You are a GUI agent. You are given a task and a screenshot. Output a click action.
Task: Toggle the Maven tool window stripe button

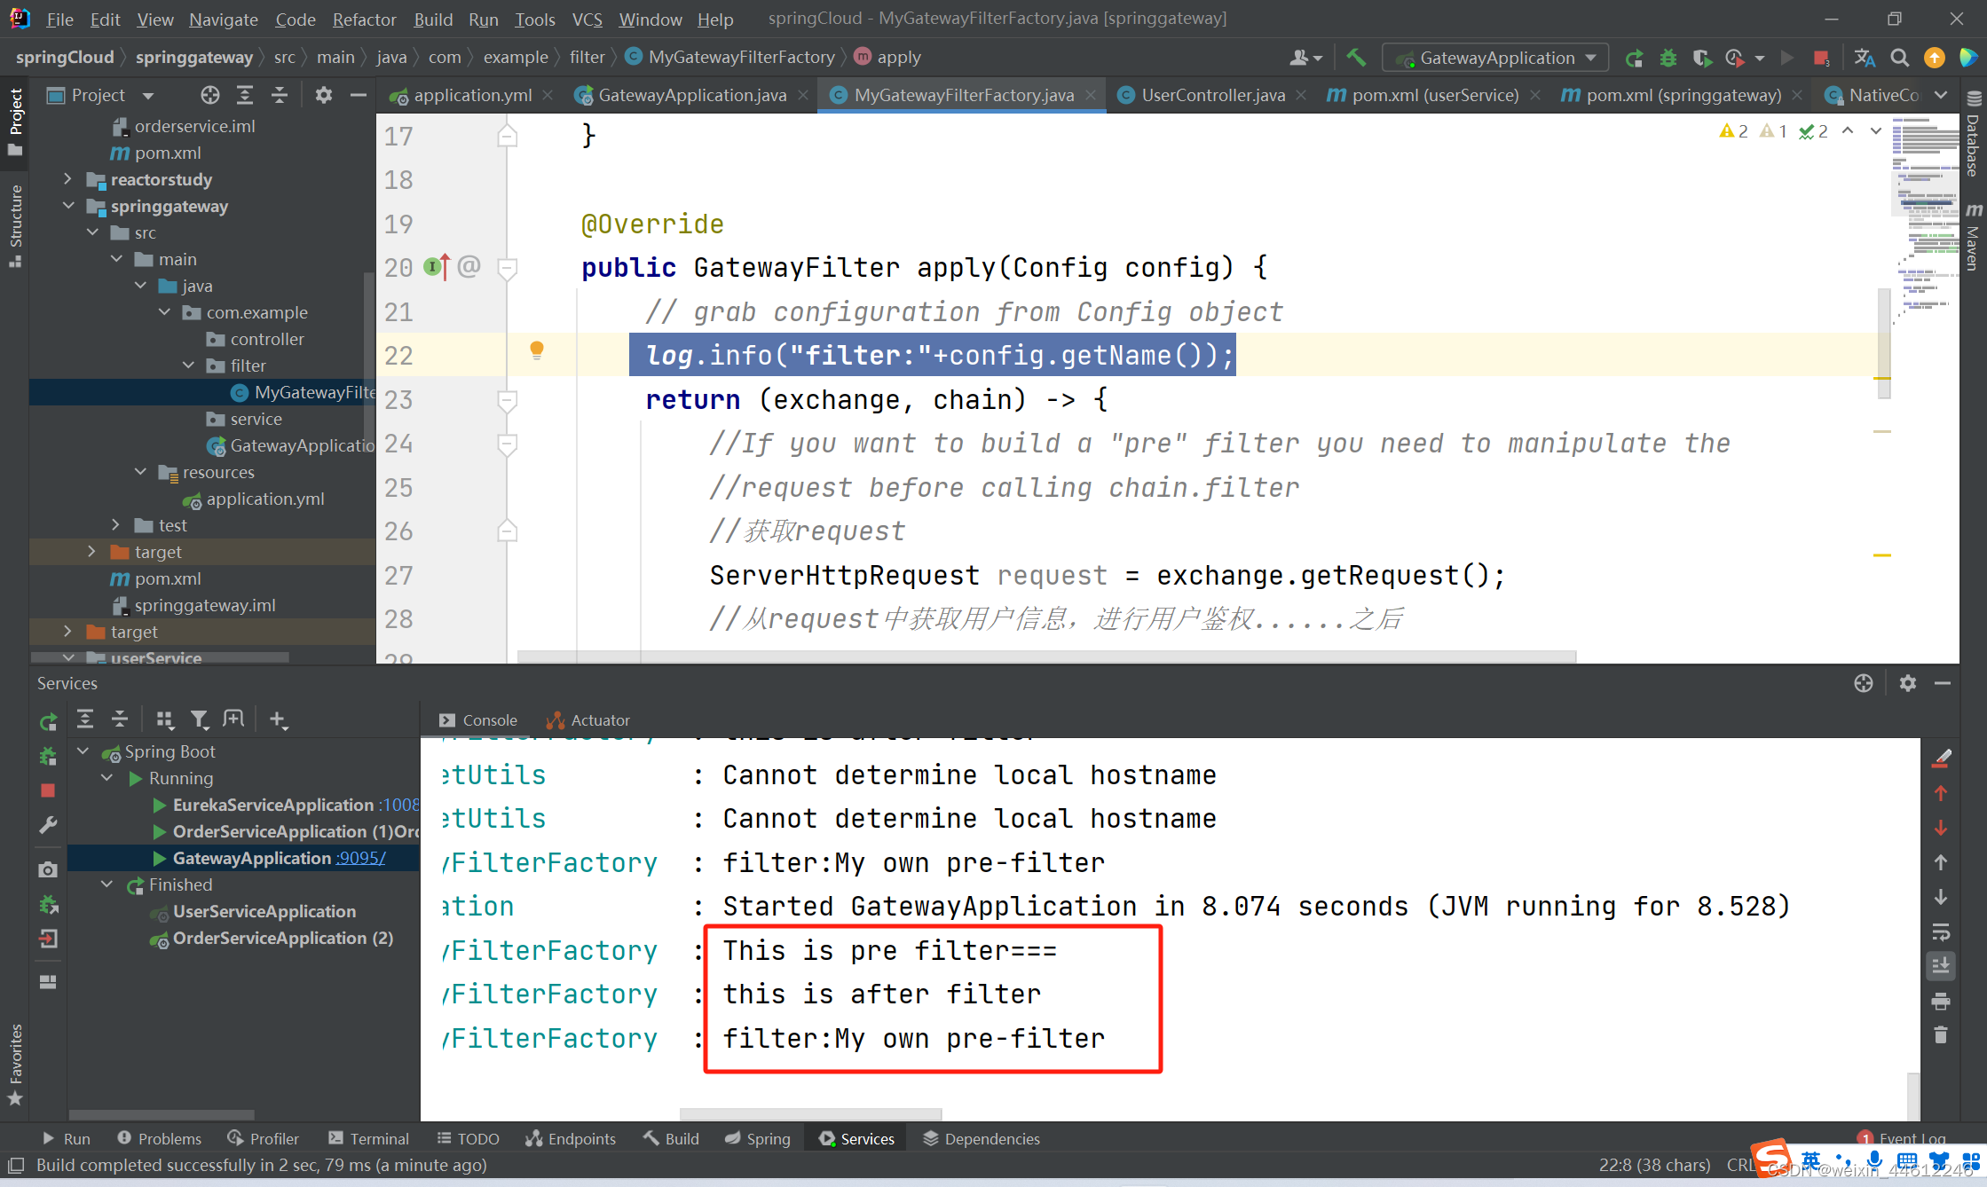click(1973, 237)
